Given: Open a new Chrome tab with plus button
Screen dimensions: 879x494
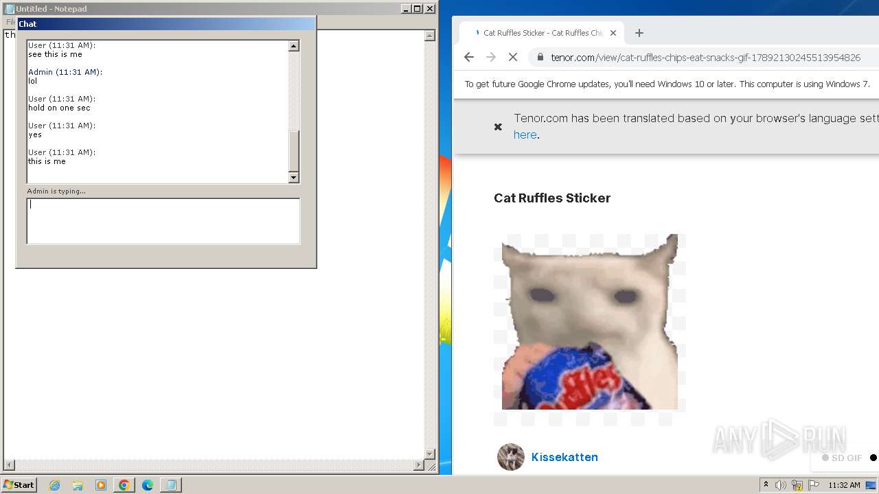Looking at the screenshot, I should tap(639, 33).
